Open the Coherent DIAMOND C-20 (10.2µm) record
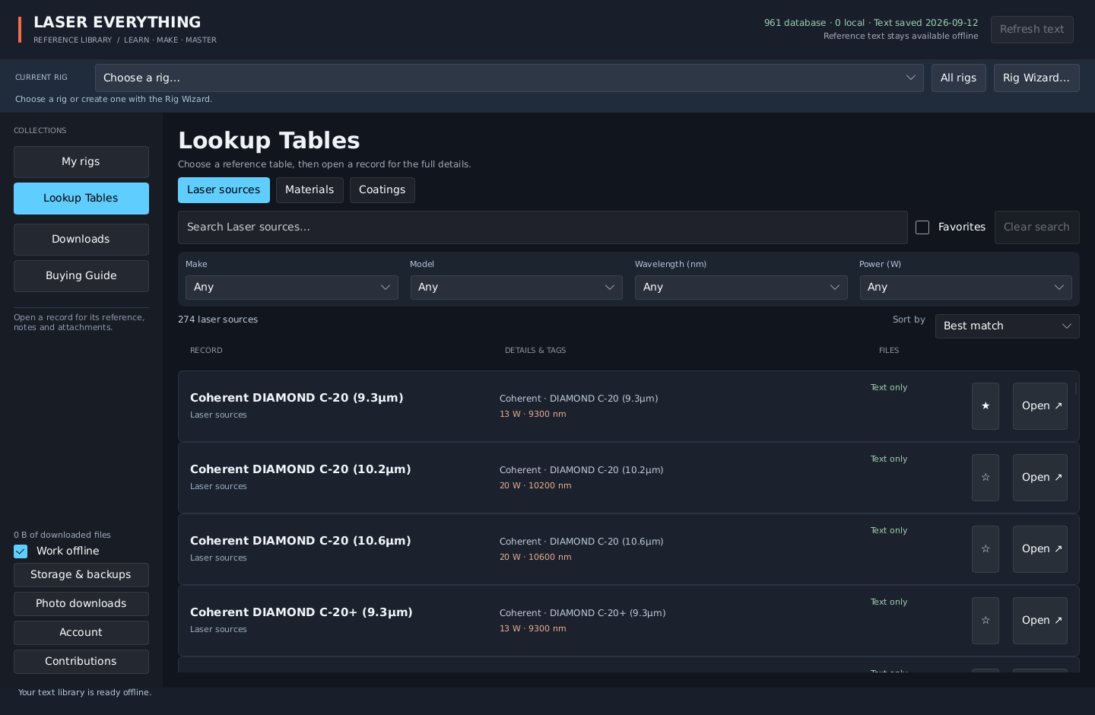1095x715 pixels. 1040,478
